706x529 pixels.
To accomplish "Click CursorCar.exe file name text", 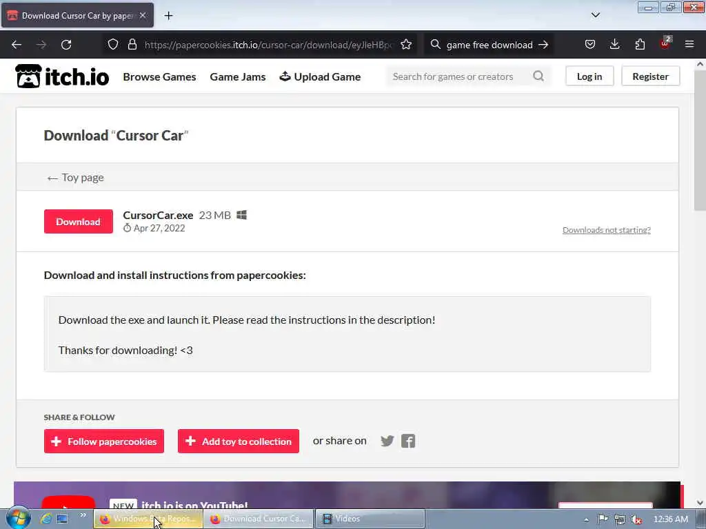I will pyautogui.click(x=158, y=215).
